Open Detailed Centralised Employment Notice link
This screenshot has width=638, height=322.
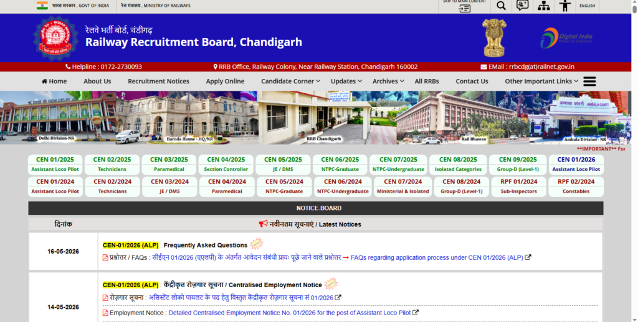(x=289, y=313)
